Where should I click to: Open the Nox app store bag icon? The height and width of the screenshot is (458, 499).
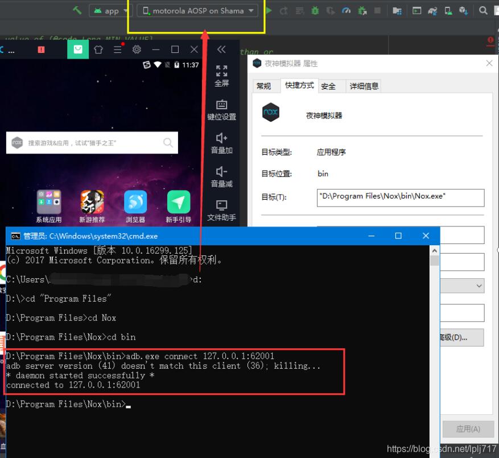coord(78,49)
